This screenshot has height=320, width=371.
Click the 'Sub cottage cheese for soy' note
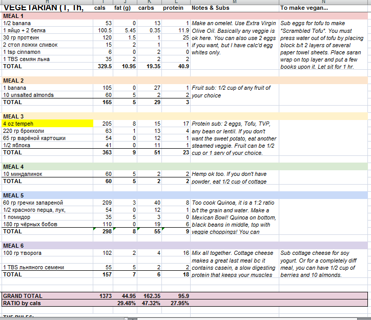[x=323, y=264]
